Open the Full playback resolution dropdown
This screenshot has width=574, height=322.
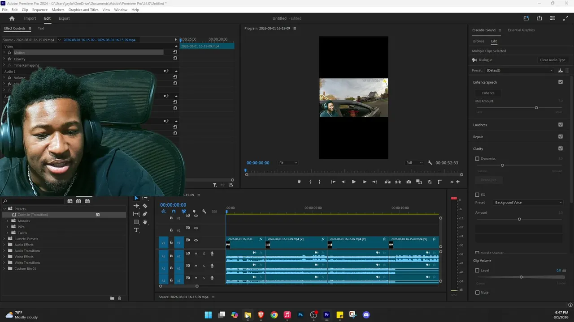[x=414, y=163]
